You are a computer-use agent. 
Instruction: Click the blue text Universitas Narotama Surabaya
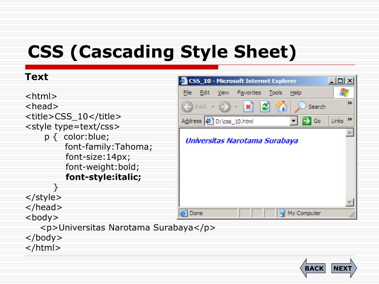[x=241, y=141]
